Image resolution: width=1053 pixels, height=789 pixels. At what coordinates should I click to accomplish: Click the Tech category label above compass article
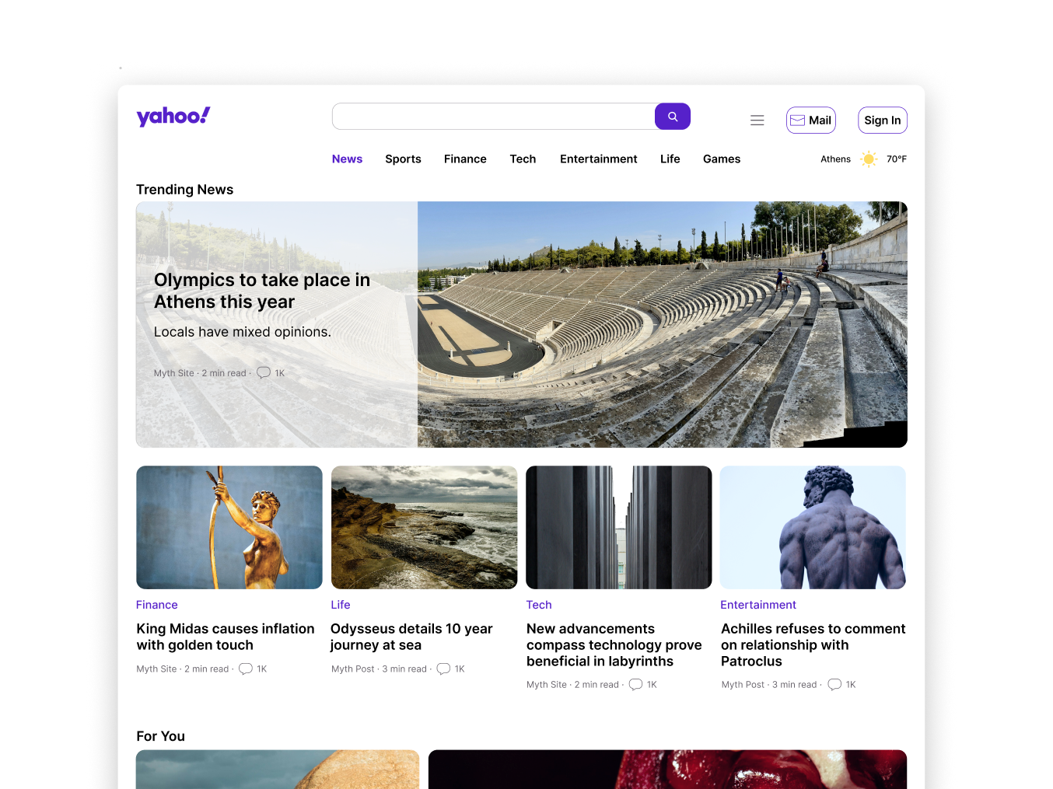pyautogui.click(x=539, y=605)
